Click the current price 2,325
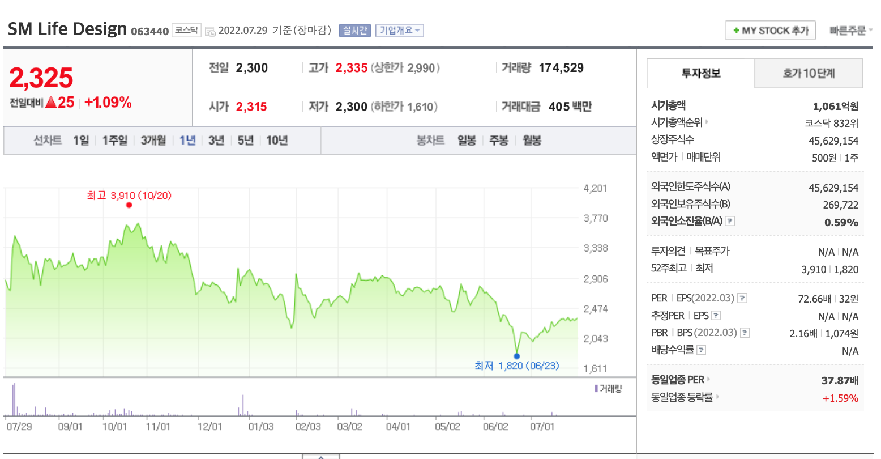 [41, 78]
